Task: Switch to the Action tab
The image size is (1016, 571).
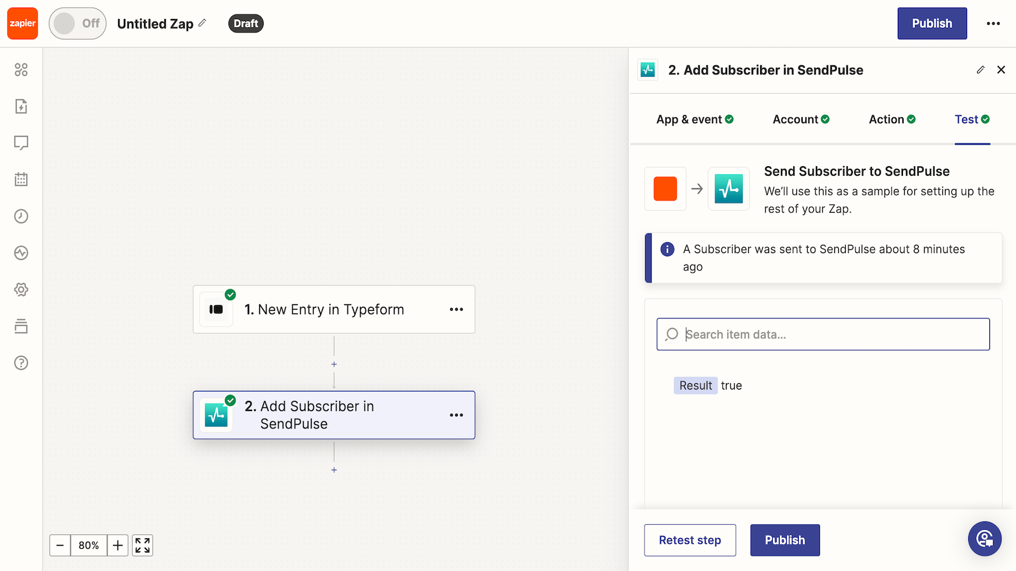Action: [x=892, y=119]
